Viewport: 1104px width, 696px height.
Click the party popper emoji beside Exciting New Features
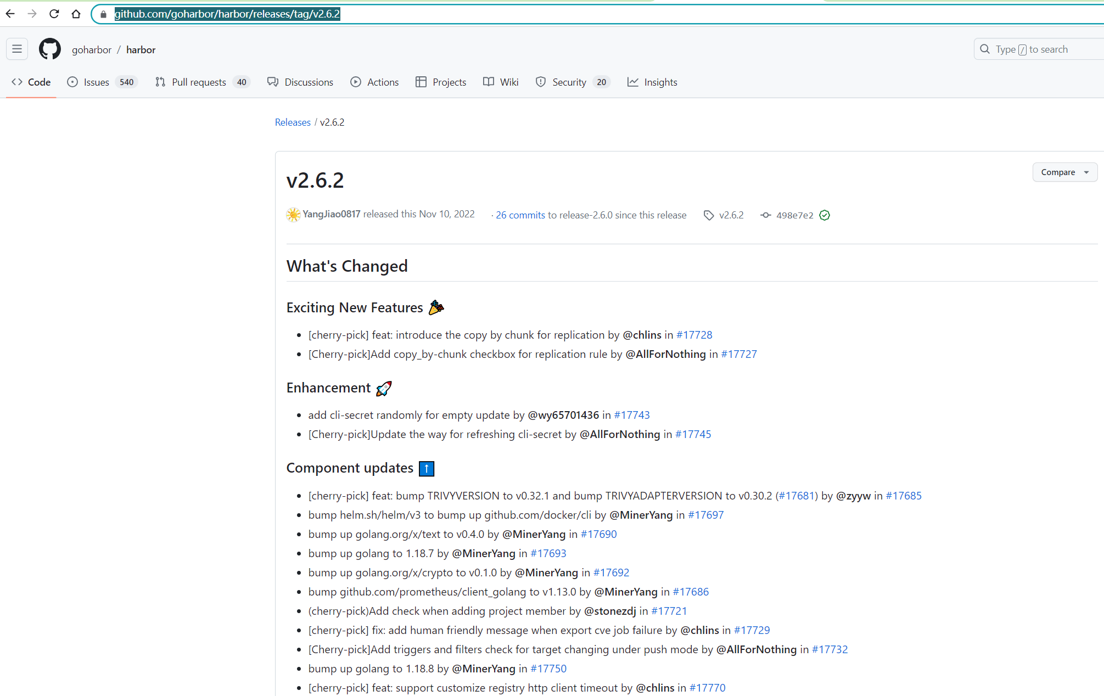pos(436,307)
